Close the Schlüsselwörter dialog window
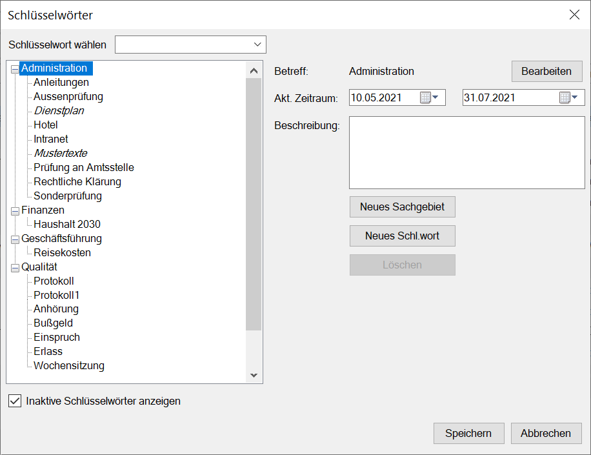The height and width of the screenshot is (455, 591). (x=574, y=15)
